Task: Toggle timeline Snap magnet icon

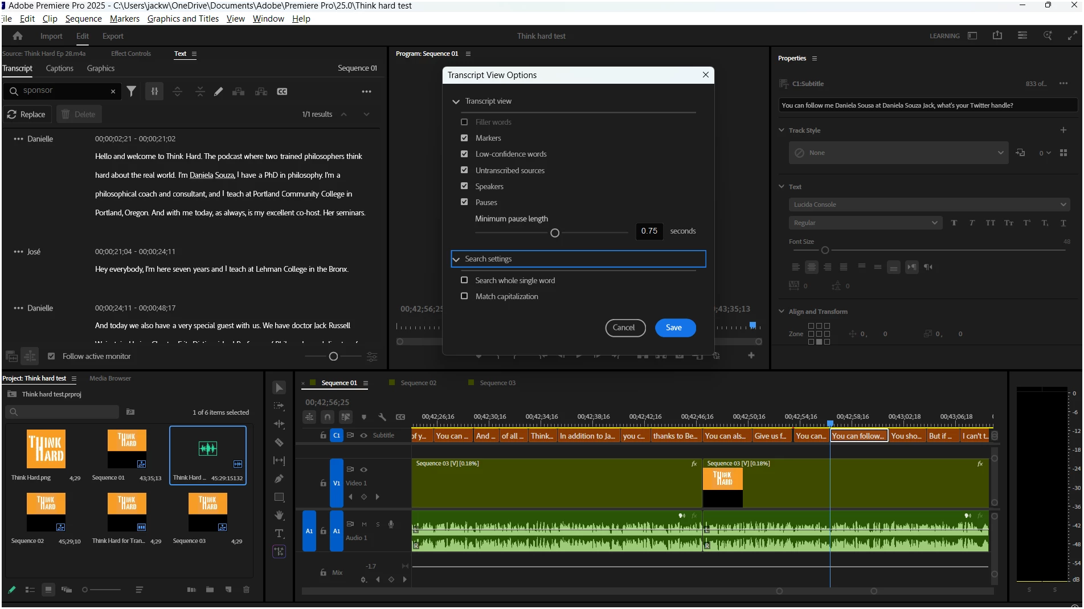Action: click(x=328, y=417)
